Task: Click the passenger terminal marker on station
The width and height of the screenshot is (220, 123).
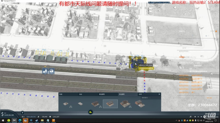Action: tap(45, 71)
